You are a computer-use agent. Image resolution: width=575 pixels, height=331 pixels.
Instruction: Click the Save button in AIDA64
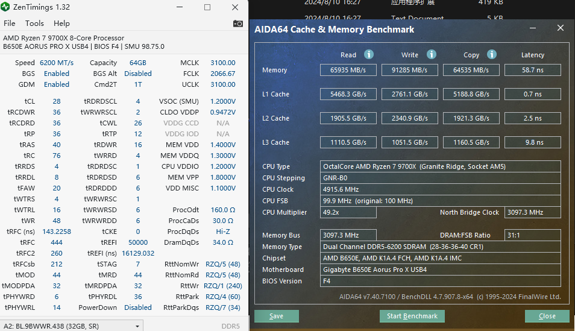click(277, 316)
